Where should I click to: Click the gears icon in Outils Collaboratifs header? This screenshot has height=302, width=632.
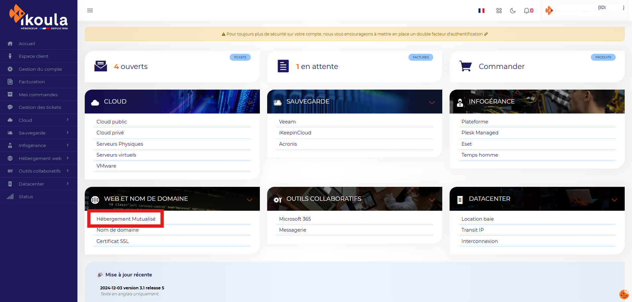pyautogui.click(x=277, y=200)
